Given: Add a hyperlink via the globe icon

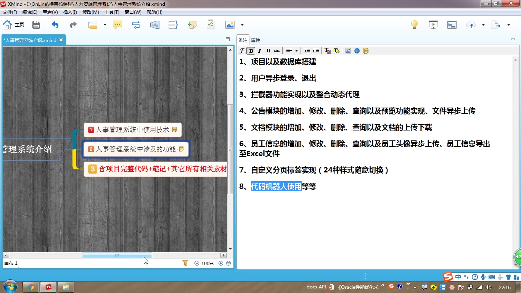Looking at the screenshot, I should pyautogui.click(x=357, y=50).
